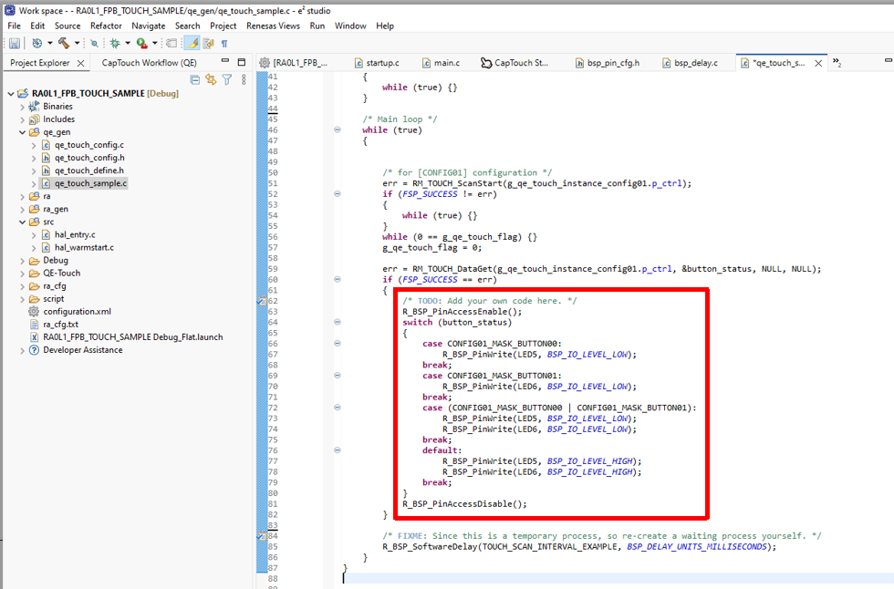Open the Project Explorer view menu dots
894x589 pixels.
point(244,80)
